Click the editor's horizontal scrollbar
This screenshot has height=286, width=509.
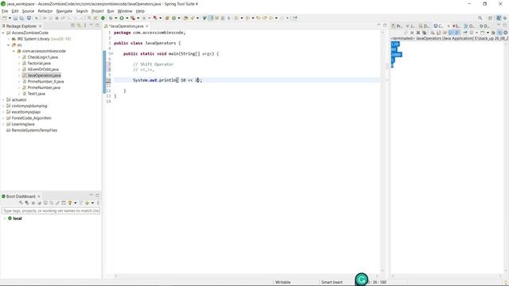(247, 276)
